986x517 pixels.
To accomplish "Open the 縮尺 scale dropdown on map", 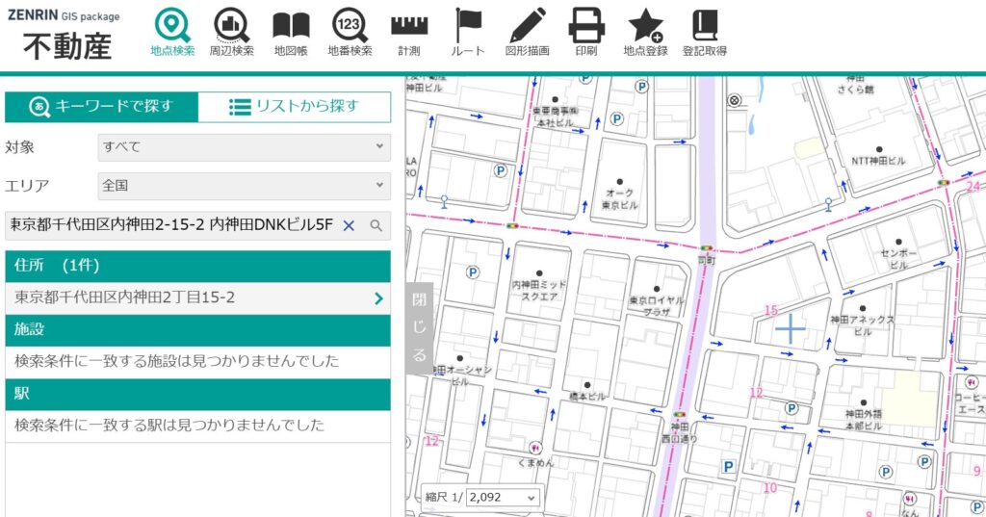I will 503,498.
